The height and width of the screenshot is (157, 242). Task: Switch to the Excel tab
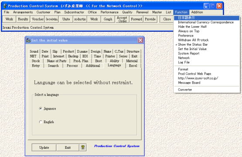tap(133, 66)
